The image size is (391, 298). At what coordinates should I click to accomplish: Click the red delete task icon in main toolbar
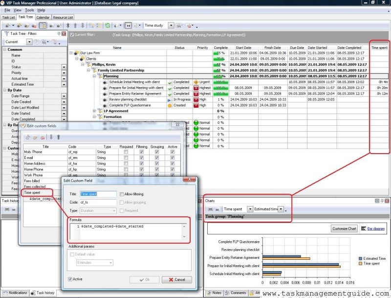tap(34, 25)
